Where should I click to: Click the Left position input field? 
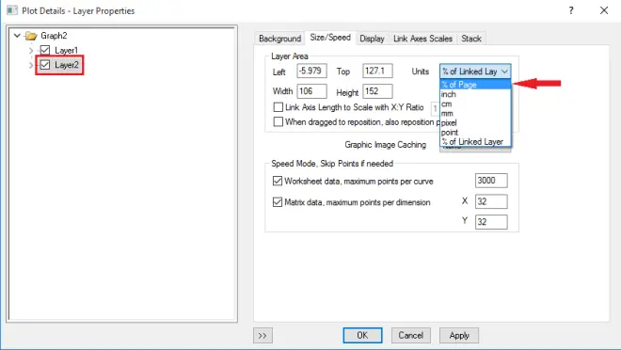pyautogui.click(x=311, y=71)
